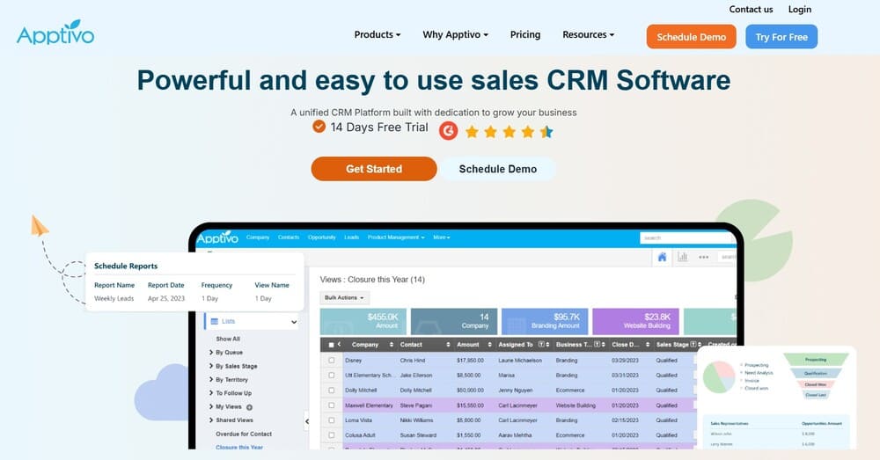The width and height of the screenshot is (880, 460).
Task: Click the $23.8K Website Building tile
Action: tap(636, 321)
